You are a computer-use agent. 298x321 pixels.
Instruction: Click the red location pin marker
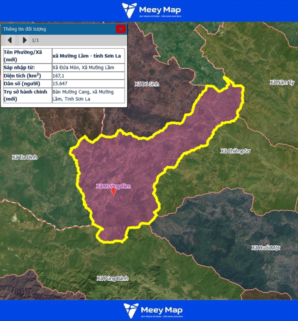click(x=113, y=192)
